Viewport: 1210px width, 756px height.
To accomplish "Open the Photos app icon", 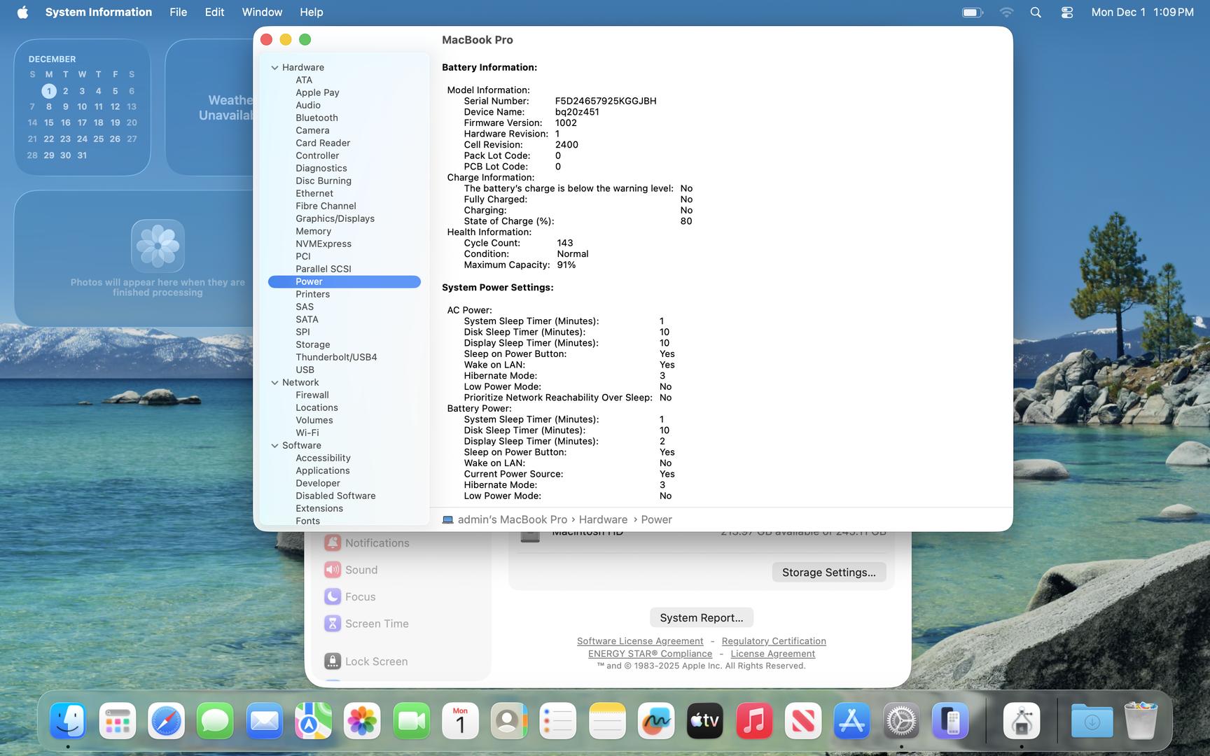I will 362,721.
